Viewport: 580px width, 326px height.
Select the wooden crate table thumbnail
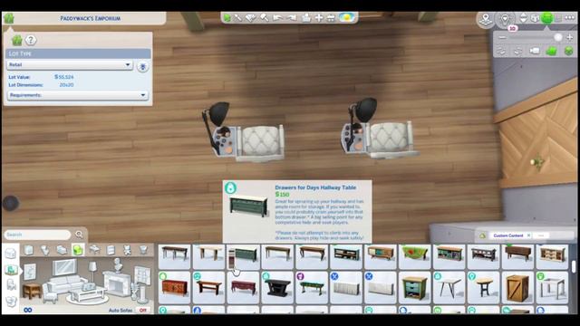(517, 288)
